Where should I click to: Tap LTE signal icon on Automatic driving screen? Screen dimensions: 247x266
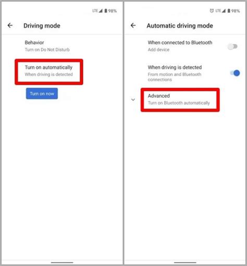point(220,11)
